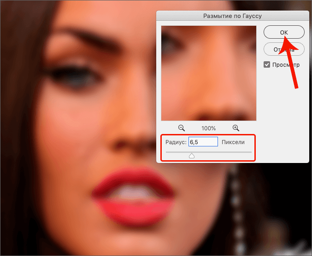Click the 100% zoom level label
The width and height of the screenshot is (312, 256).
(x=208, y=128)
